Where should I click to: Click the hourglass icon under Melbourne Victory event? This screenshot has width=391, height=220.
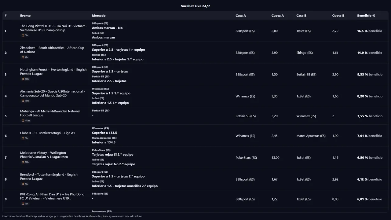(x=23, y=162)
